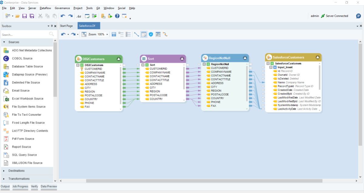Click the blue Verify shield icon above the canvas
This screenshot has height=193, width=364.
click(x=151, y=34)
